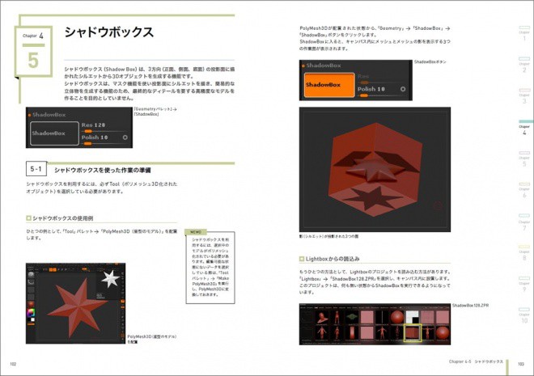Image resolution: width=534 pixels, height=376 pixels.
Task: Click the large title シャドウボックス
Action: point(109,32)
